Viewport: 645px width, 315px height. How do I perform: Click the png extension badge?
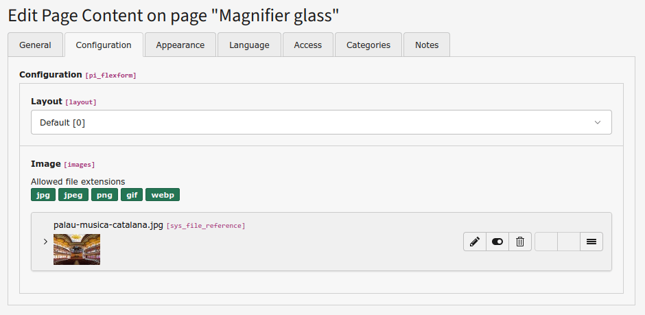[x=104, y=195]
